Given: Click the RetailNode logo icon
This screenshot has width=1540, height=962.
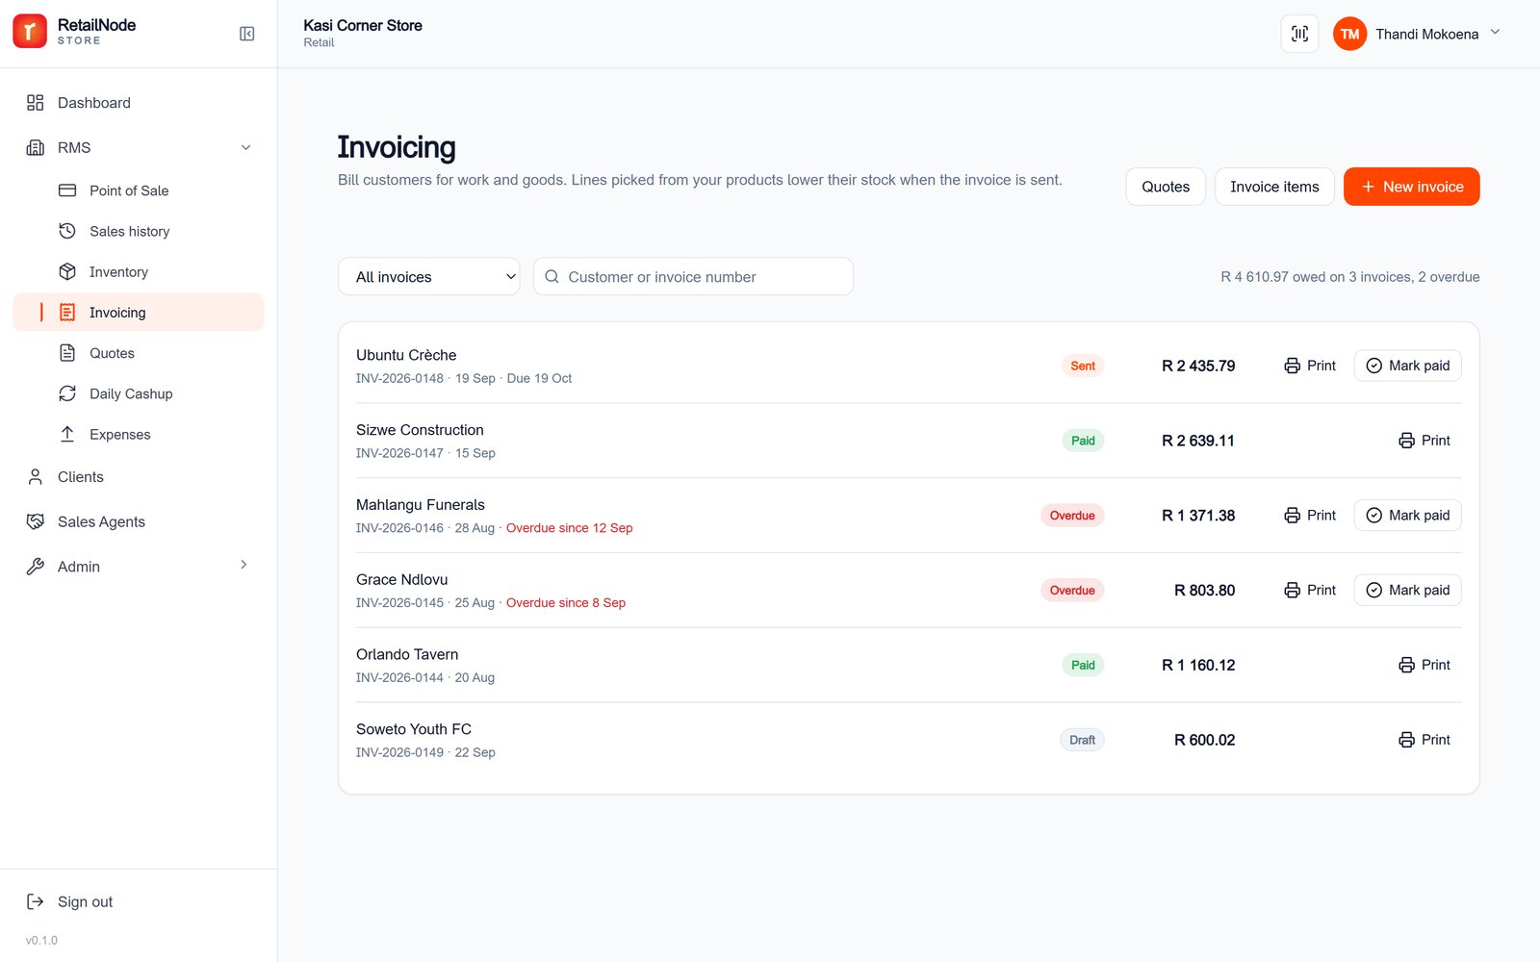Looking at the screenshot, I should click(30, 32).
